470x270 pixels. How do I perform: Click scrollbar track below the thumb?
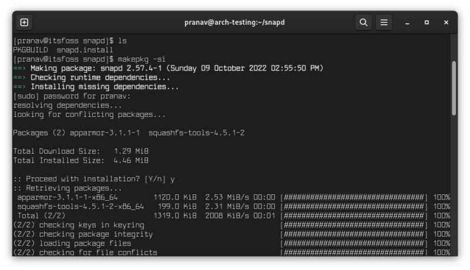coord(454,188)
